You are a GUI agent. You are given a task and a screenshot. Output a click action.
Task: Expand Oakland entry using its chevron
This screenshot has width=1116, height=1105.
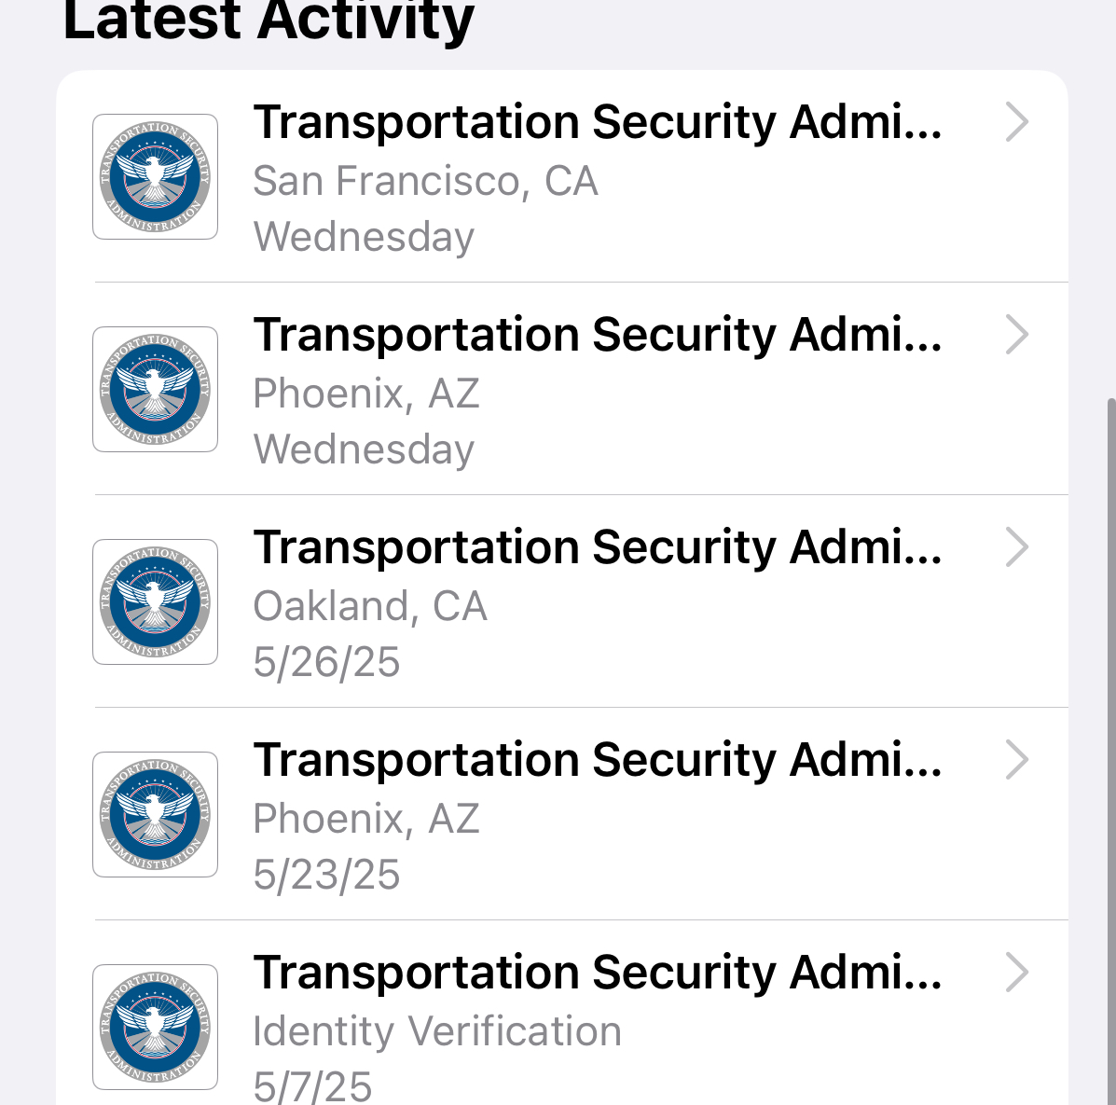1017,547
